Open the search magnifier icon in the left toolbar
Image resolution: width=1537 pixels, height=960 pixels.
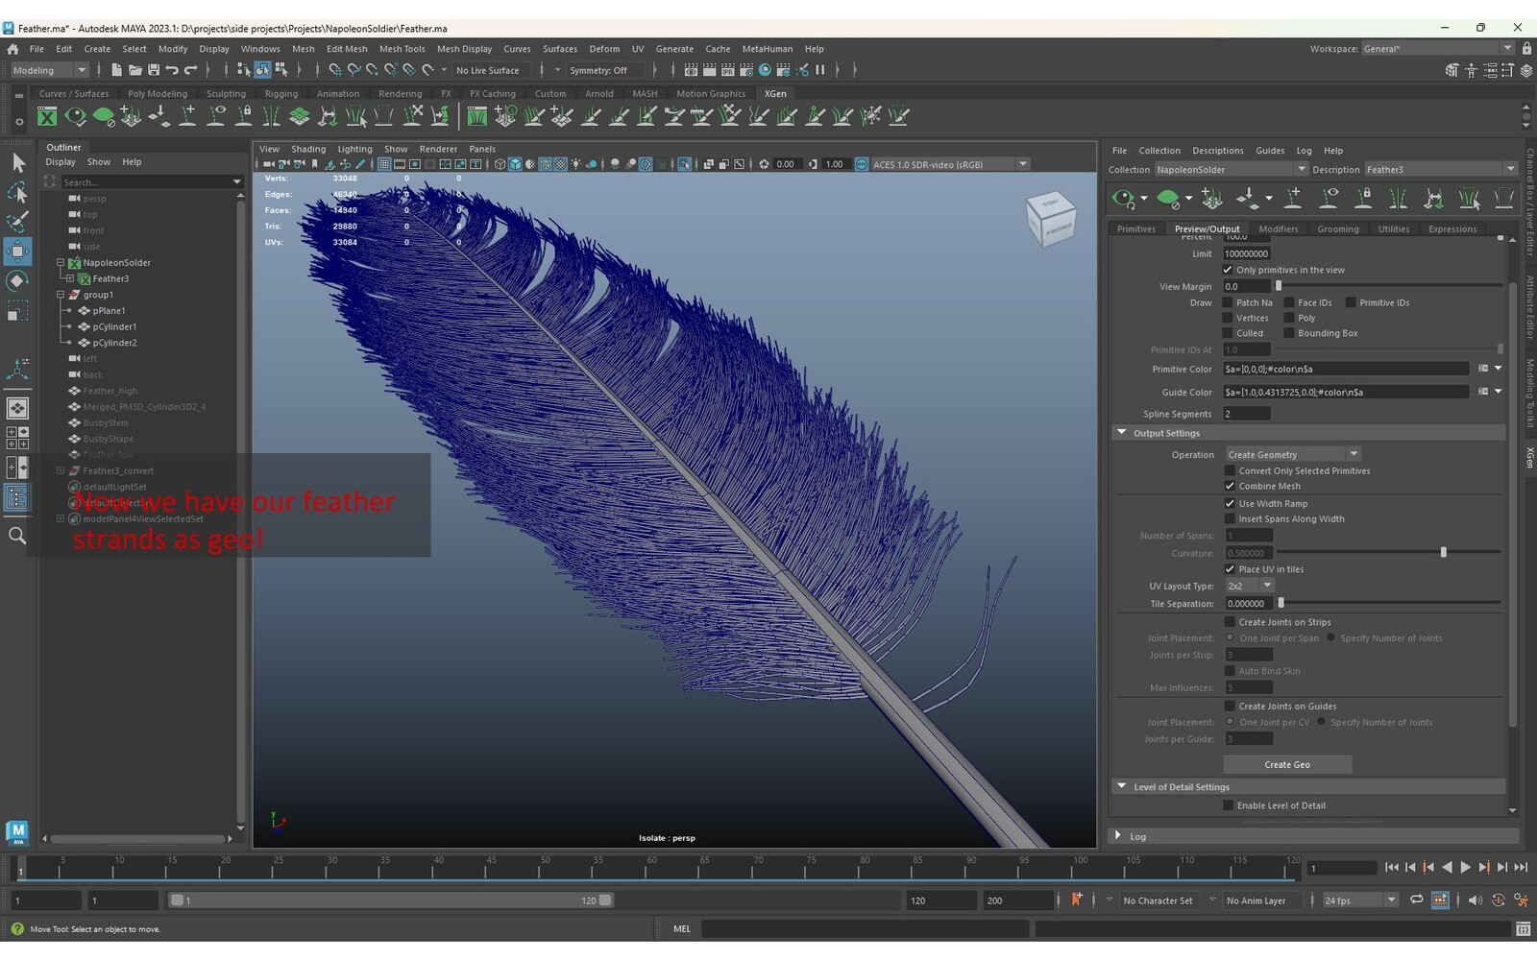pos(17,536)
